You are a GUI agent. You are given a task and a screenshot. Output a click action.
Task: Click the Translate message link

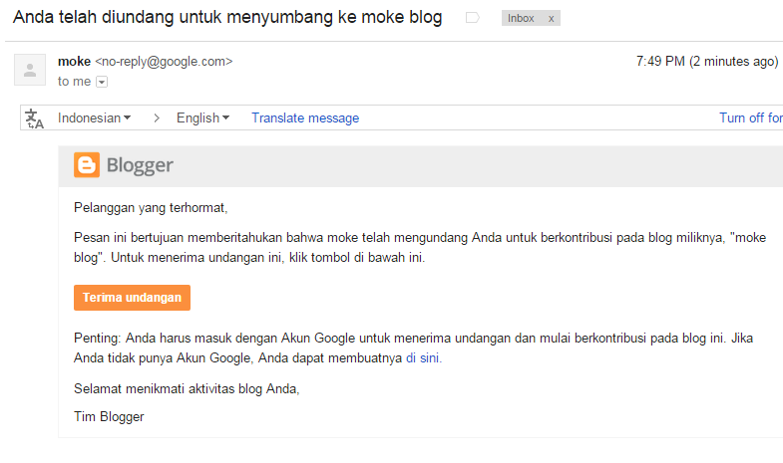pos(305,118)
